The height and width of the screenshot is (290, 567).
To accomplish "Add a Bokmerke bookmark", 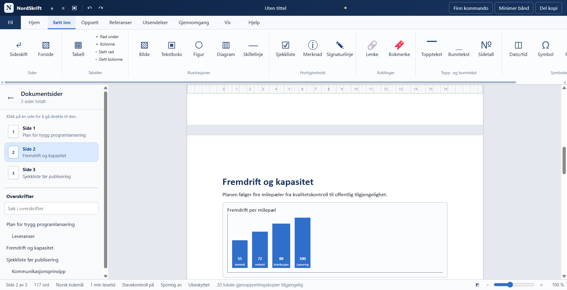I will coord(399,49).
